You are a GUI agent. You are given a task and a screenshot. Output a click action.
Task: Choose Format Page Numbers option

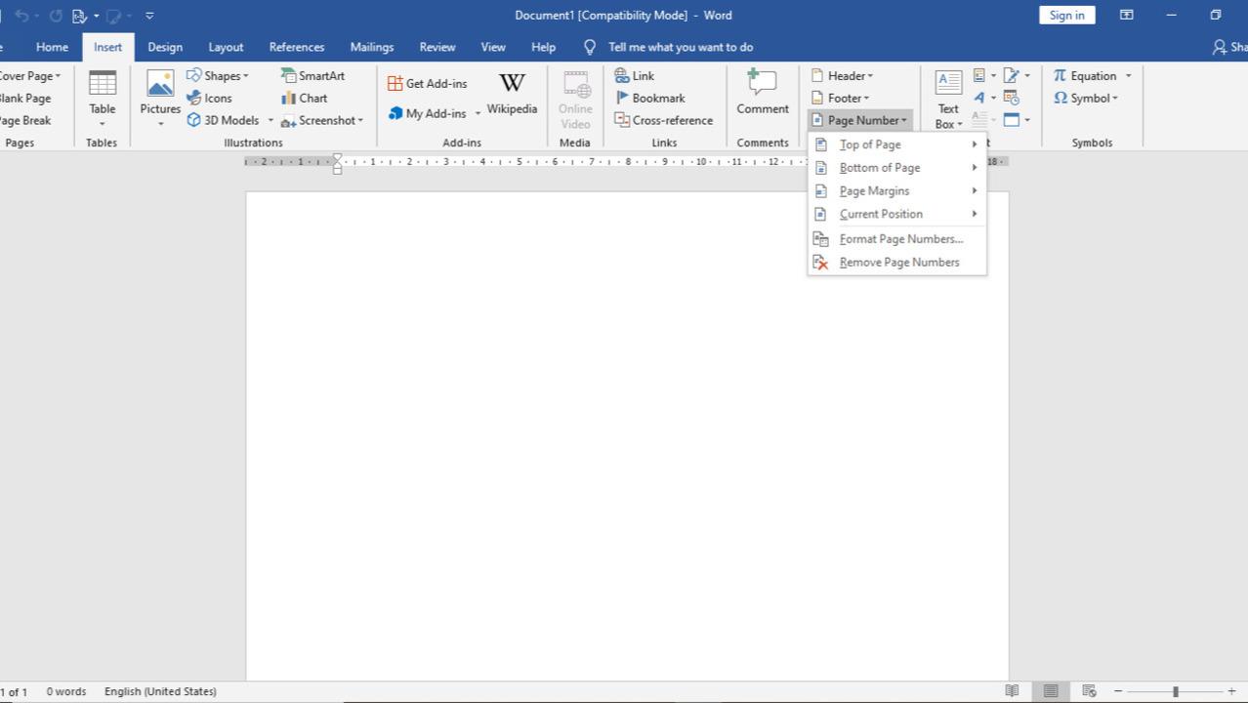click(x=900, y=239)
